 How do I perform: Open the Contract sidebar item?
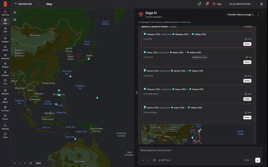coord(5,73)
